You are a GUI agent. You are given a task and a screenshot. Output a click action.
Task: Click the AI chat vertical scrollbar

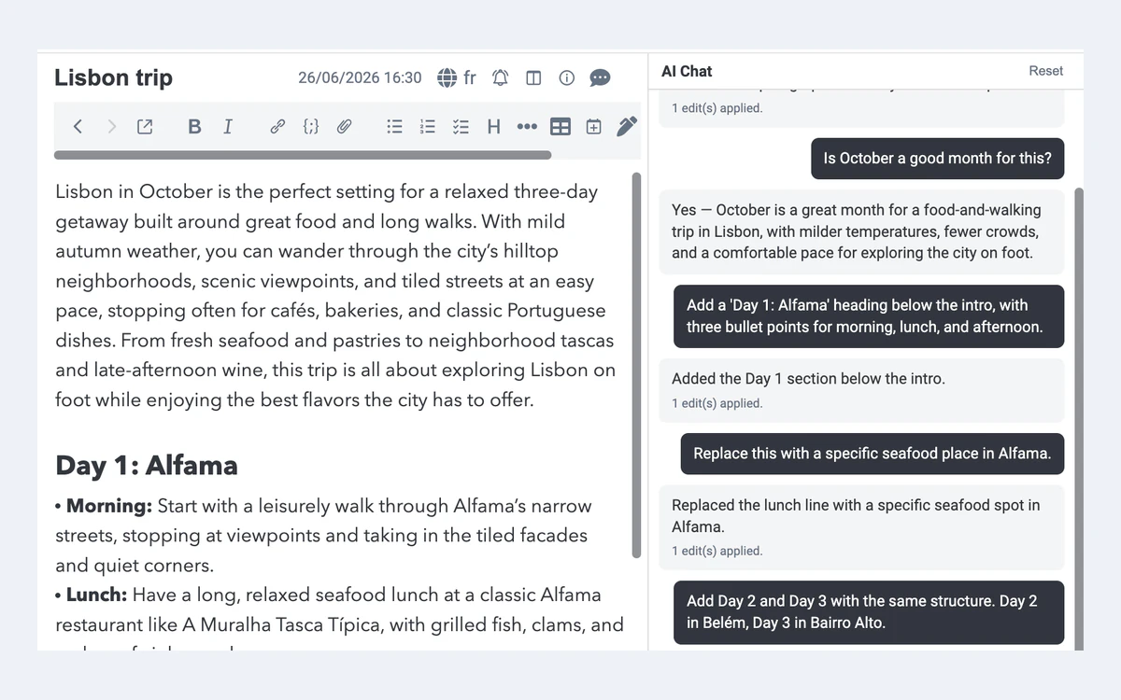1079,419
